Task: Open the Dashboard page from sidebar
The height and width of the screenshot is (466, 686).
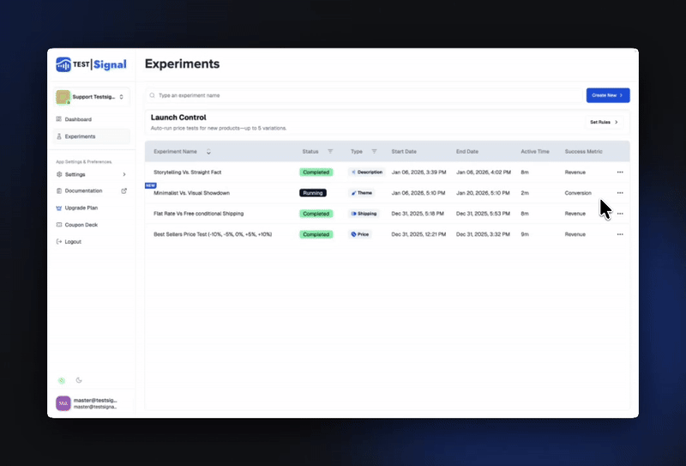Action: pos(78,119)
